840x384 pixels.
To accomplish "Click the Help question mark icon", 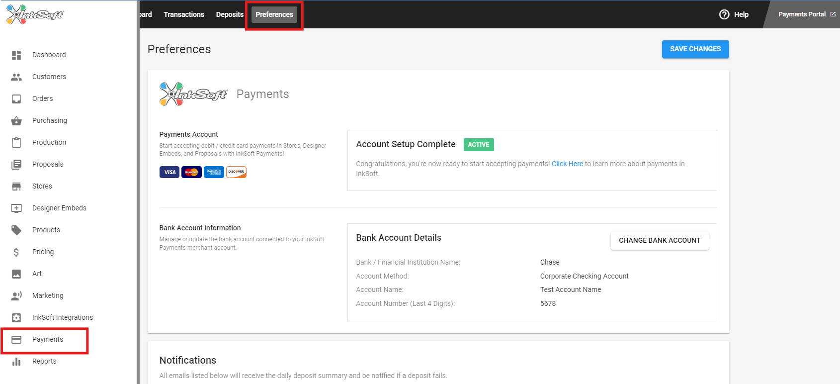I will [x=724, y=14].
